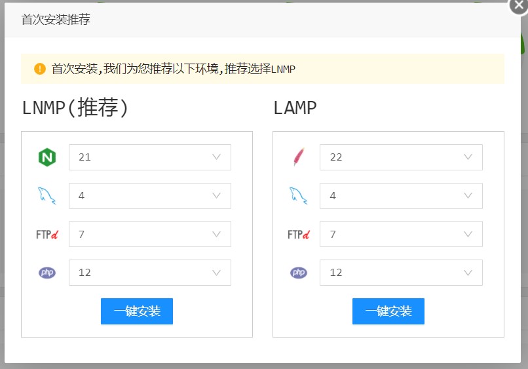Expand the LNMP MySQL version dropdown
528x369 pixels.
pos(150,196)
